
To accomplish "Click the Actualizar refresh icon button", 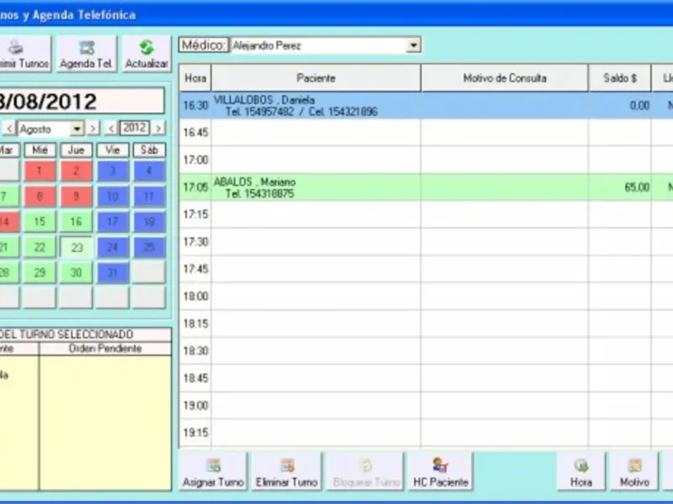I will coord(146,54).
